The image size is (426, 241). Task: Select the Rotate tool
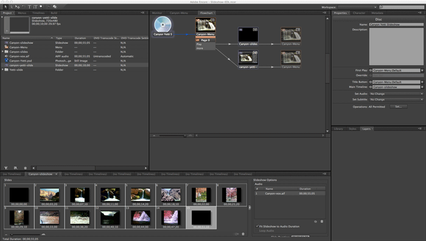click(24, 7)
